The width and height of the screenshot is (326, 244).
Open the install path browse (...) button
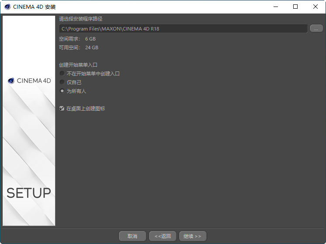[x=316, y=29]
